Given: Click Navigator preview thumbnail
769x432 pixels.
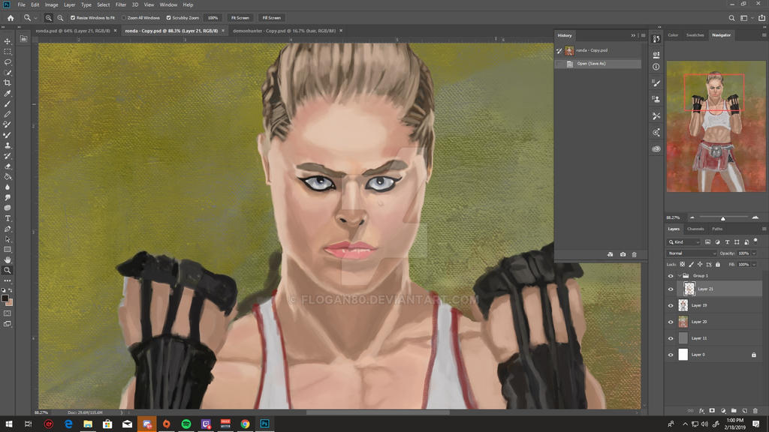Looking at the screenshot, I should (716, 126).
